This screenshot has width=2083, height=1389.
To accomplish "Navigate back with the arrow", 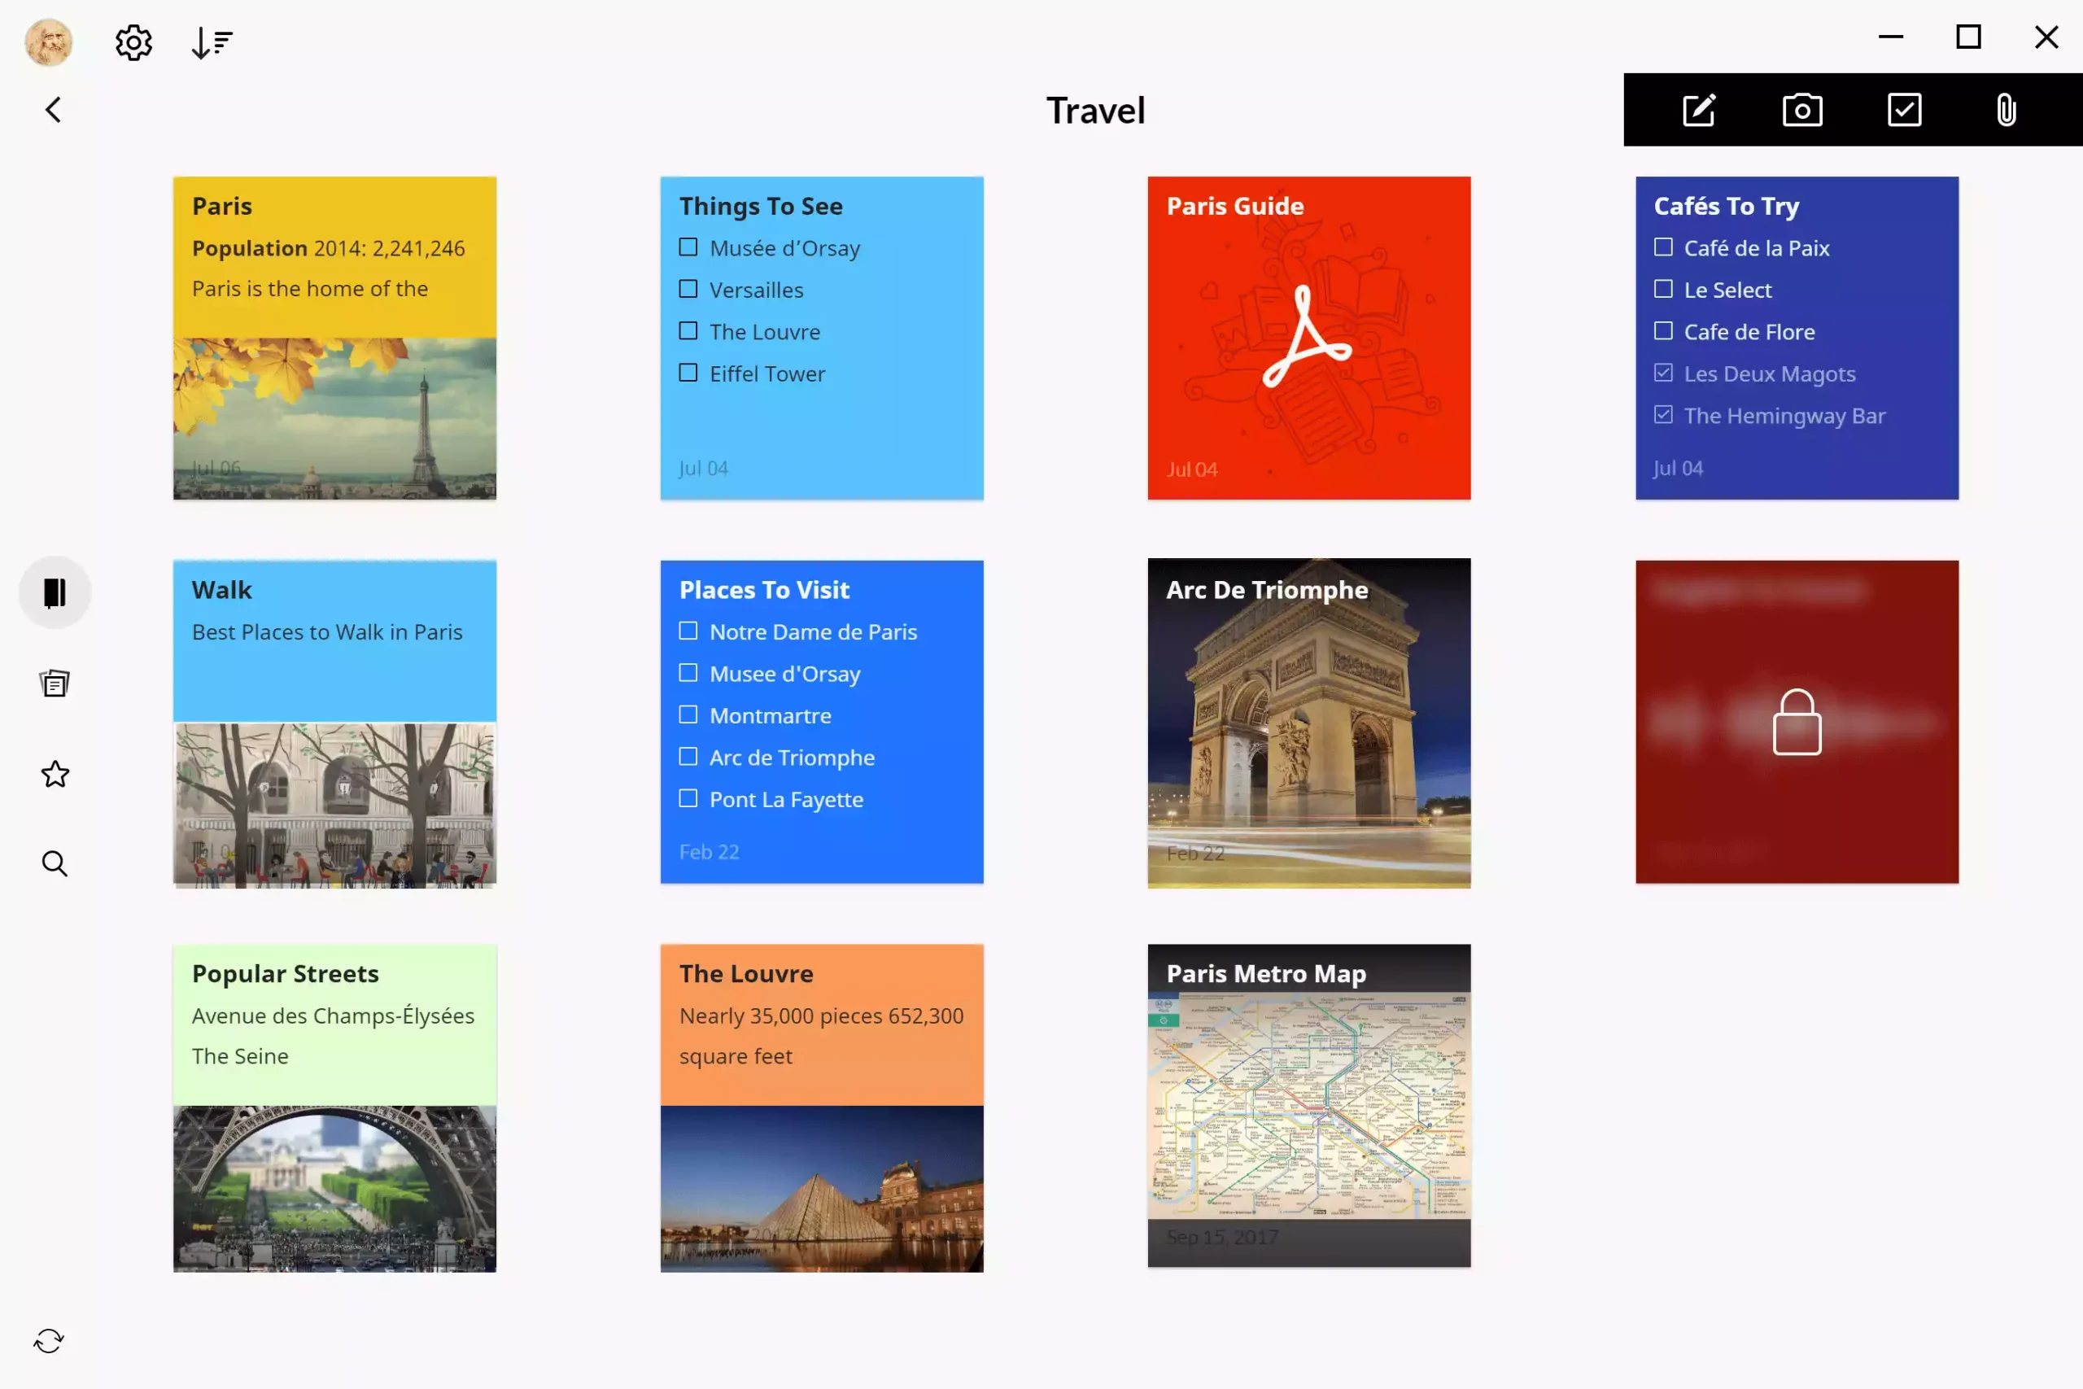I will pyautogui.click(x=52, y=109).
